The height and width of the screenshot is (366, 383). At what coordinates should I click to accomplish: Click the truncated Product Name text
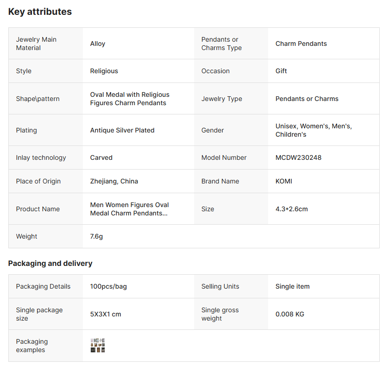click(129, 209)
